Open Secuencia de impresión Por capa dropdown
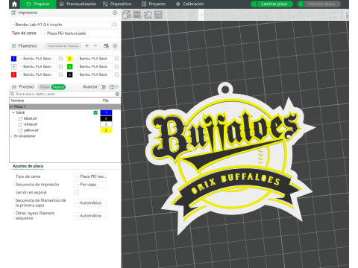The width and height of the screenshot is (358, 268). click(x=90, y=185)
